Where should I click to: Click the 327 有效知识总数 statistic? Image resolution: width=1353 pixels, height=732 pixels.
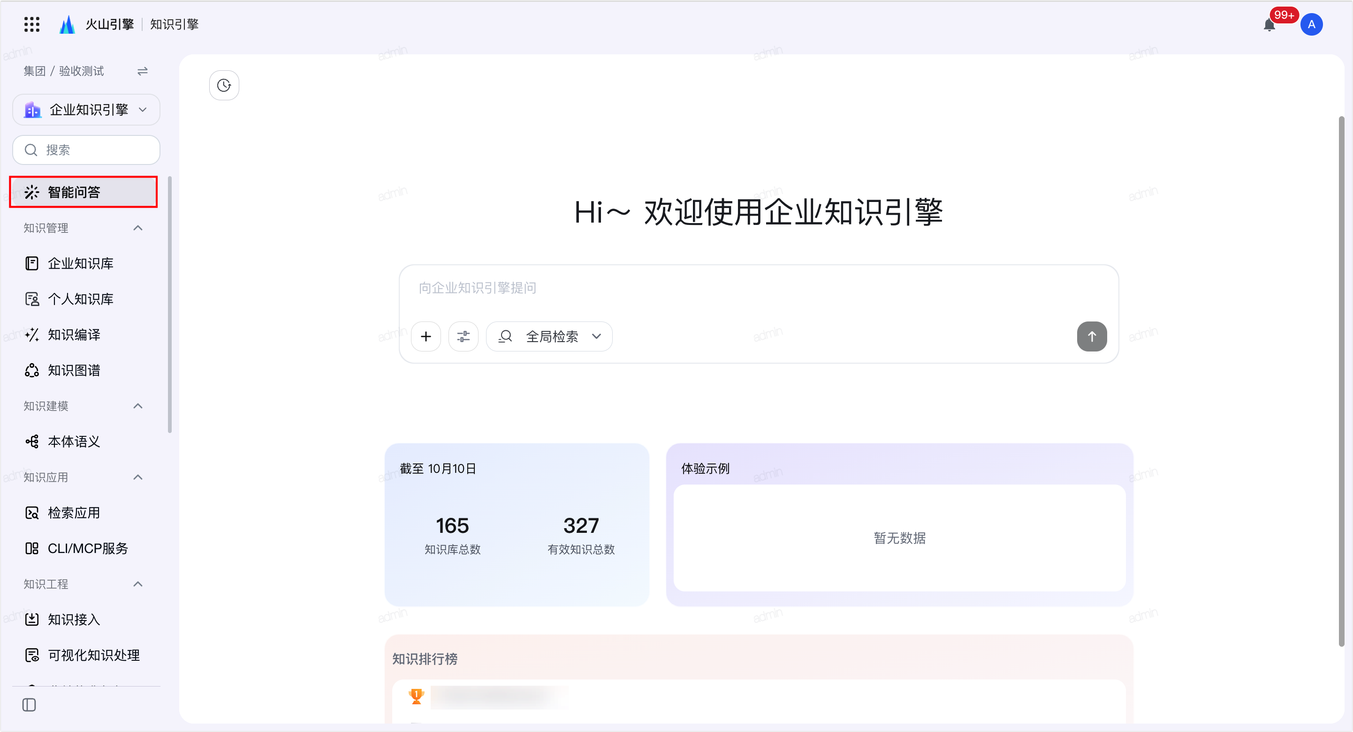coord(581,535)
